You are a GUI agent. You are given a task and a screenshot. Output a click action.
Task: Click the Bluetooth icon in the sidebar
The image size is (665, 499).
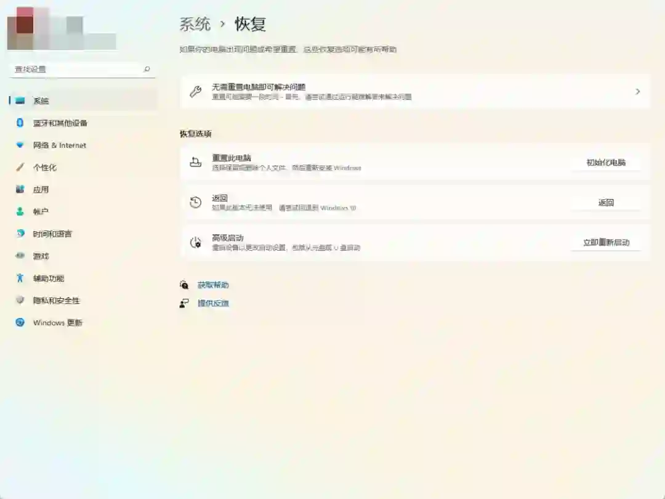pyautogui.click(x=20, y=123)
